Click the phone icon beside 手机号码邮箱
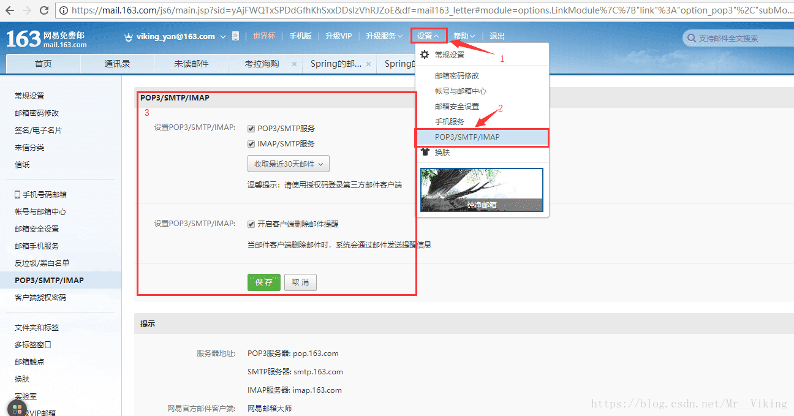794x416 pixels. [x=18, y=194]
